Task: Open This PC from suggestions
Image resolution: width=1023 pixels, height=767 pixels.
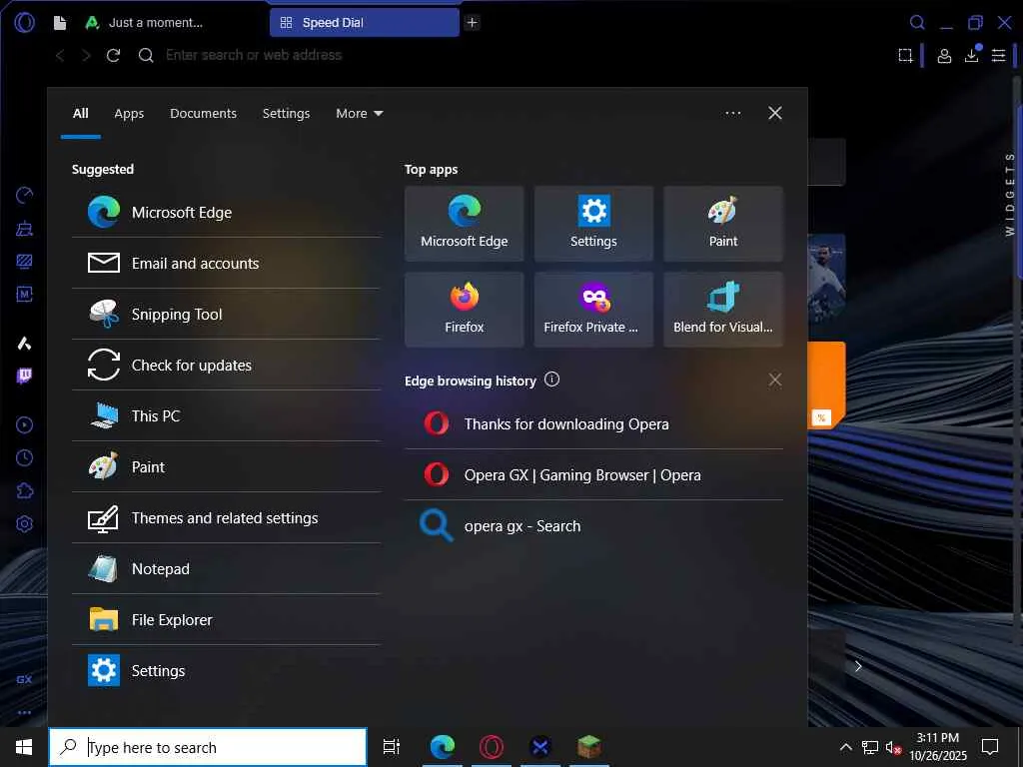Action: (x=226, y=415)
